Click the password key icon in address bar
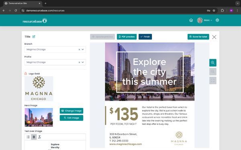This screenshot has width=241, height=150. pos(208,10)
